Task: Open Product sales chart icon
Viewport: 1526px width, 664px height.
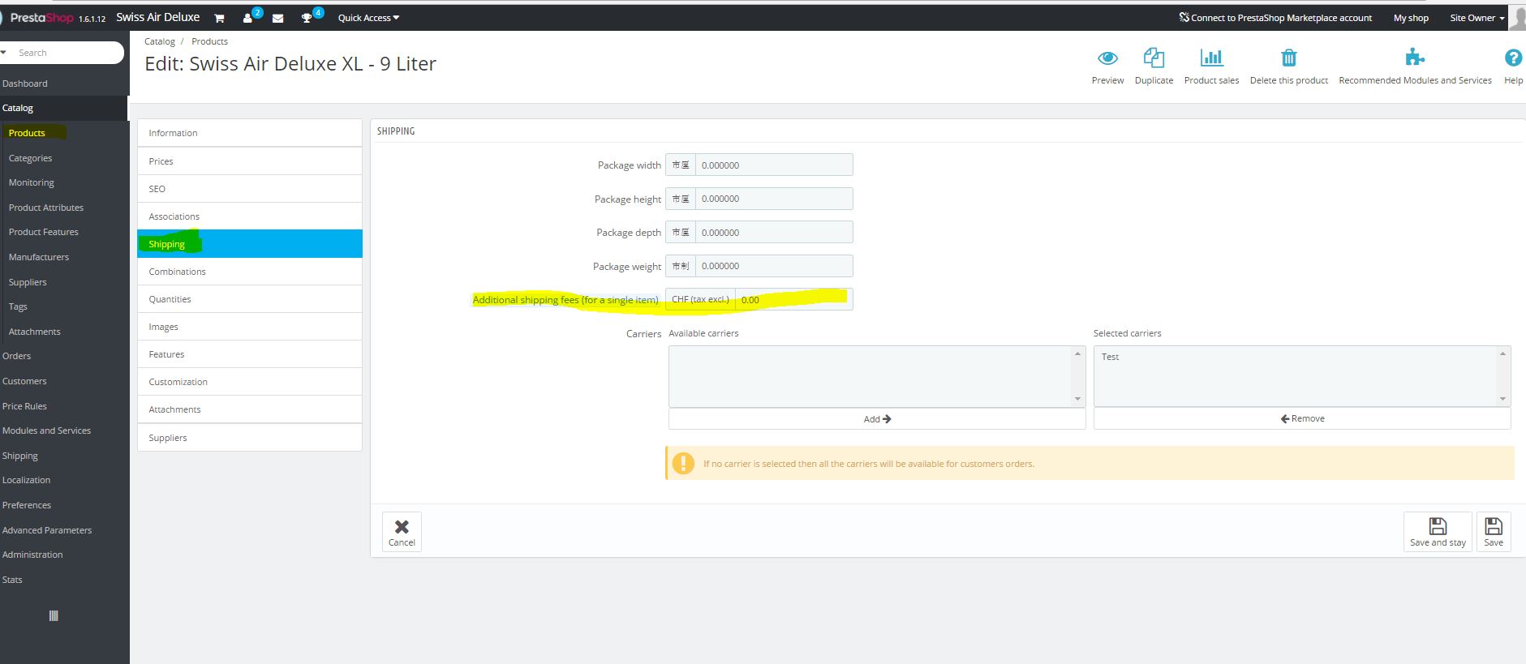Action: pyautogui.click(x=1211, y=58)
